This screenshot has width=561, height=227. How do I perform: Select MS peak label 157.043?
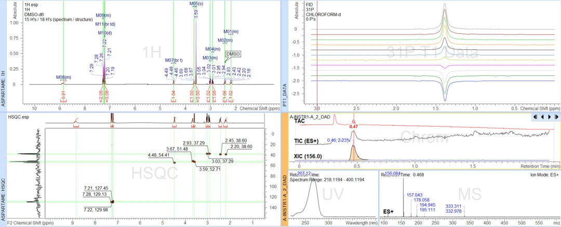click(415, 195)
